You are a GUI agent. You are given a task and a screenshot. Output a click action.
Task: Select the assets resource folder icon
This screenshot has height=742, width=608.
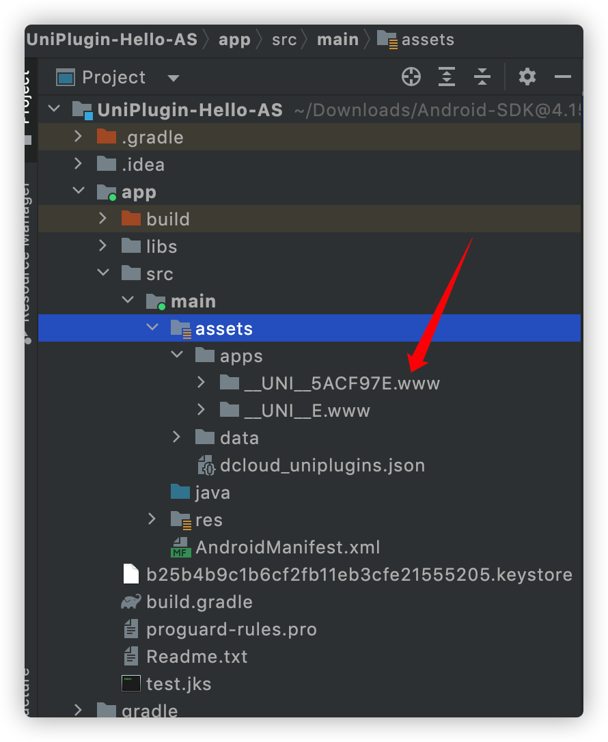tap(181, 329)
